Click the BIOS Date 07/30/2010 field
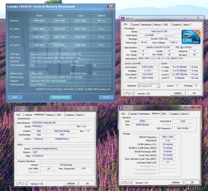 click(x=62, y=156)
